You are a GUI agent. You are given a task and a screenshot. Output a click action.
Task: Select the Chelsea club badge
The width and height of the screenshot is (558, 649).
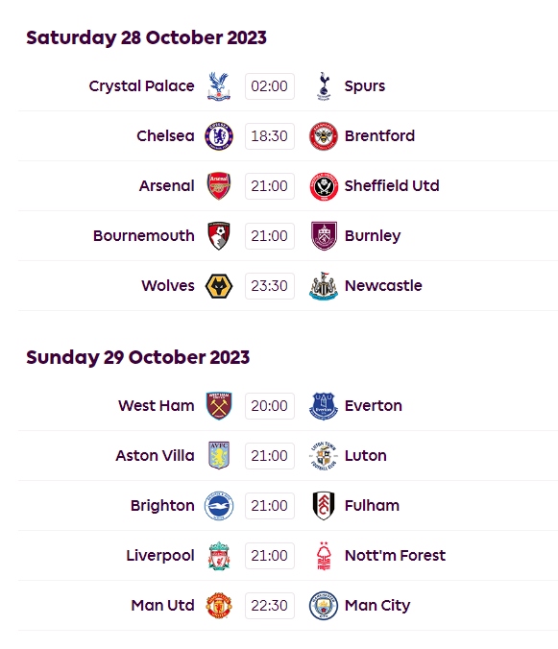pos(219,136)
